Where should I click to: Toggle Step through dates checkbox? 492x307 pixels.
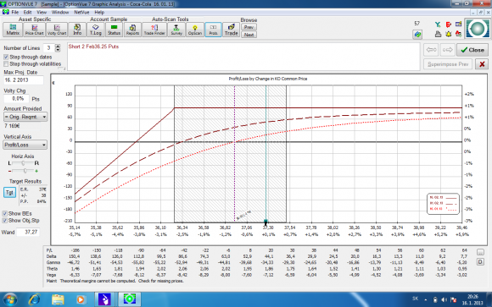click(6, 57)
